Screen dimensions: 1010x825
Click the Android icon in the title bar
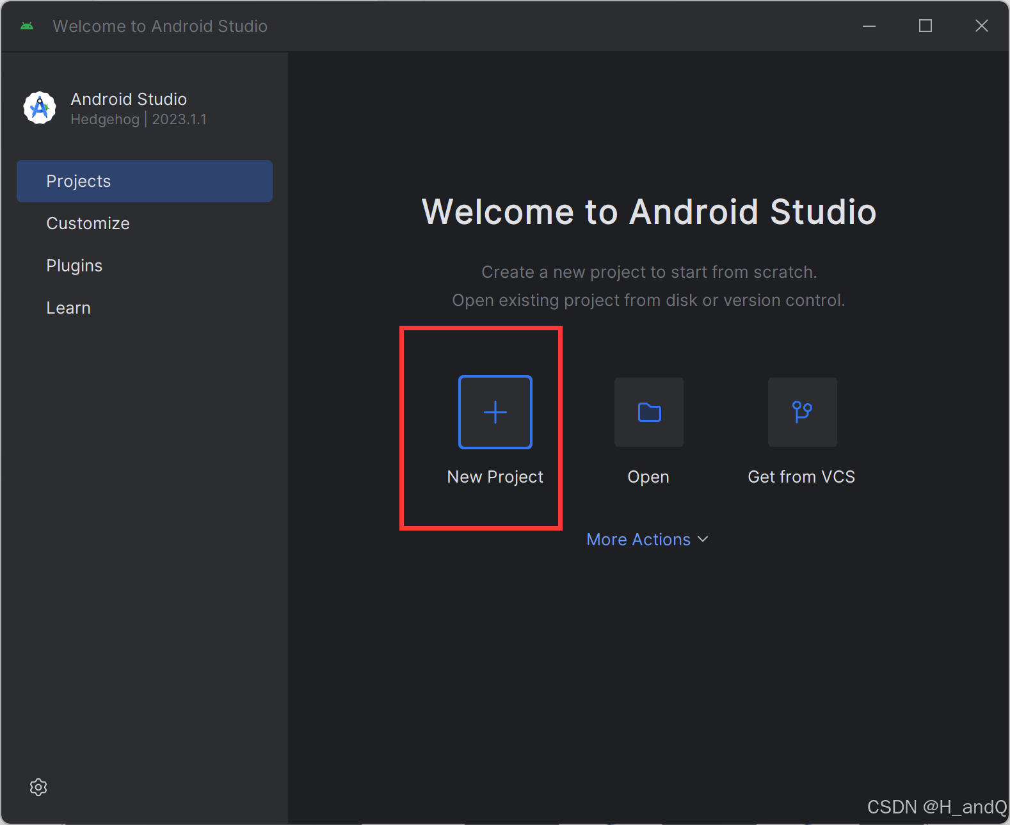(27, 26)
